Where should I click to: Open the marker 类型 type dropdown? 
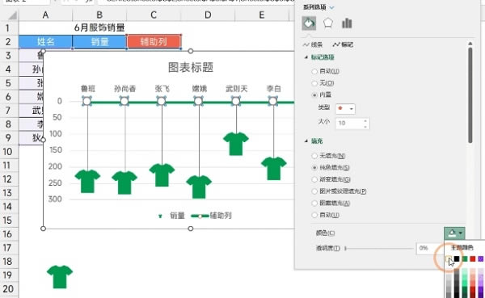tap(345, 108)
